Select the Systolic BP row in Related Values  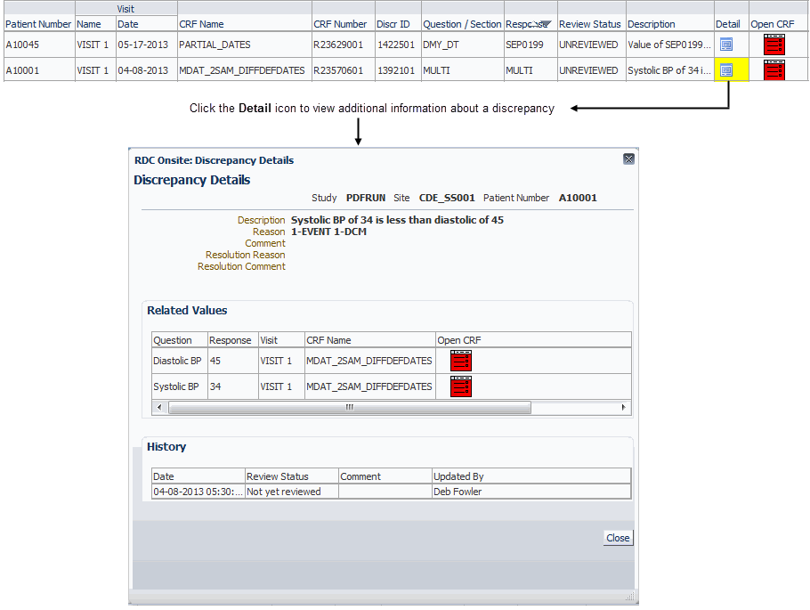176,386
